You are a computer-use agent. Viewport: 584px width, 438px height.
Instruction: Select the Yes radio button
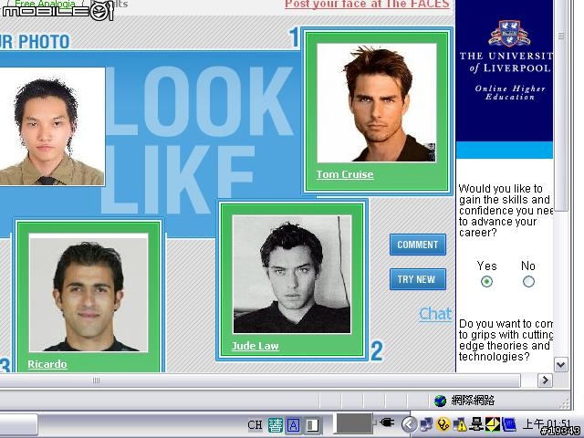486,282
